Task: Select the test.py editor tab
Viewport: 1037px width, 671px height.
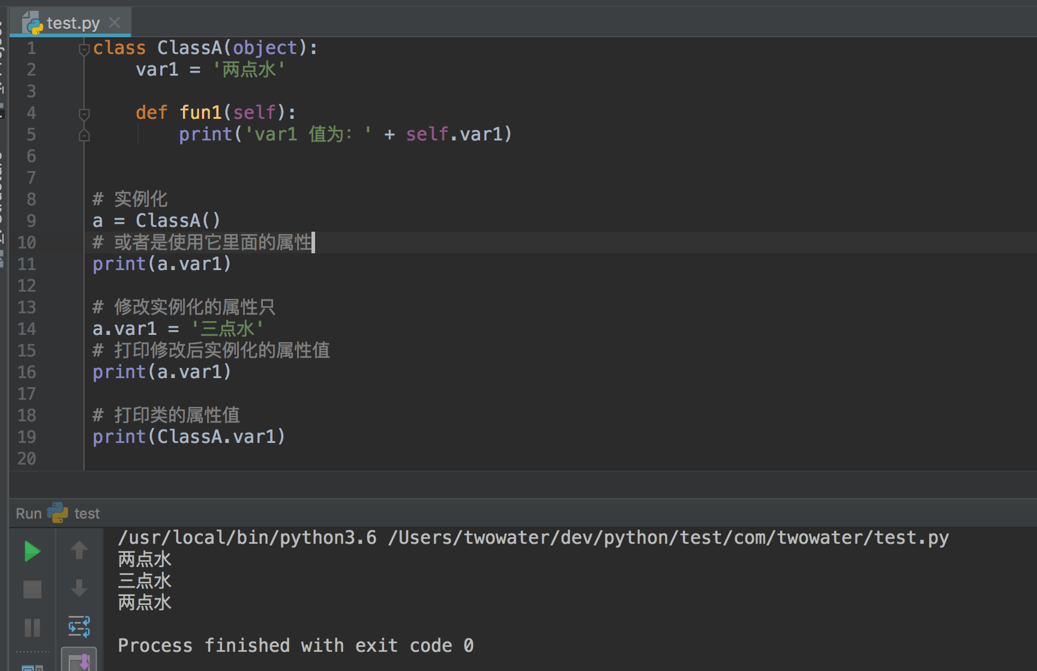Action: pyautogui.click(x=71, y=23)
